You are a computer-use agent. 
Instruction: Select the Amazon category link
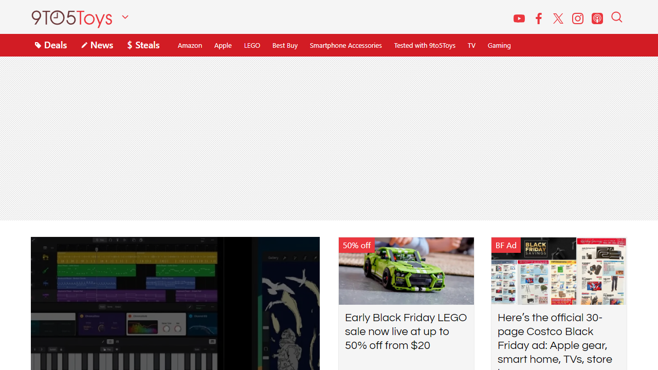pos(190,45)
